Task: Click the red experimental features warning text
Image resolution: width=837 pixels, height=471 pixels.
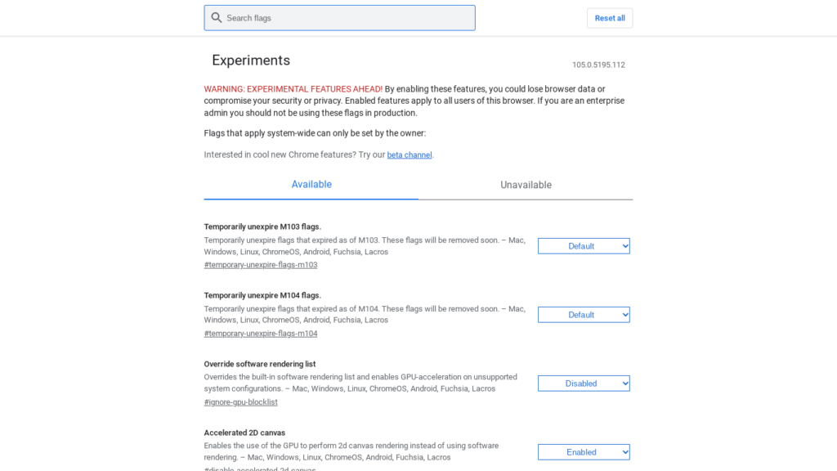Action: coord(293,89)
